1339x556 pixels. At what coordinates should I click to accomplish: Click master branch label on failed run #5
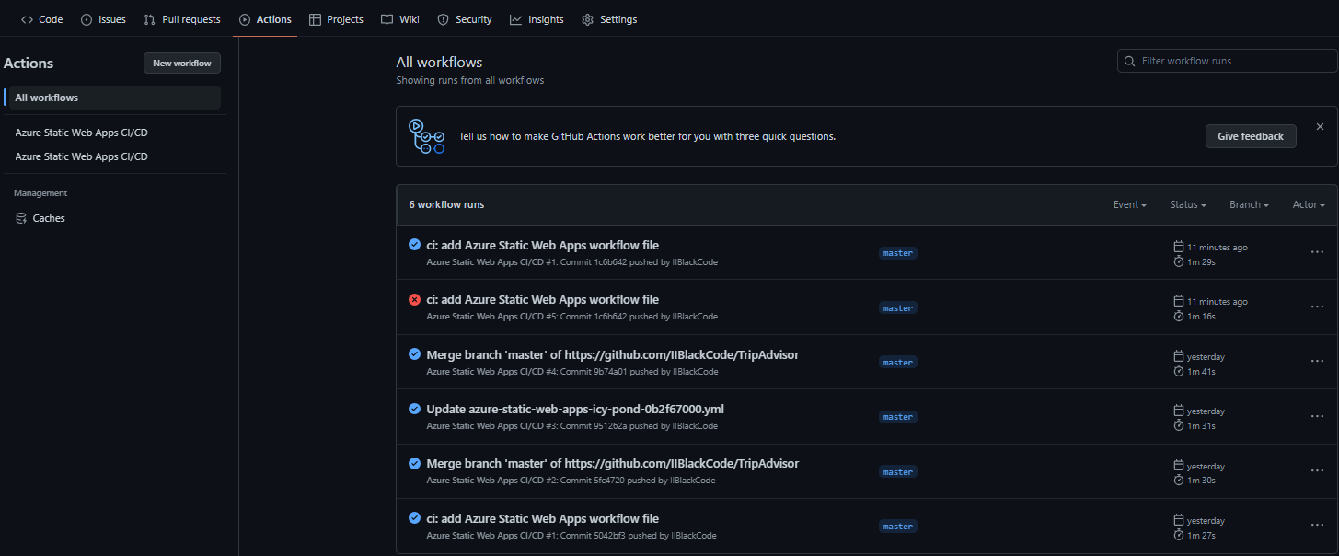[x=898, y=308]
